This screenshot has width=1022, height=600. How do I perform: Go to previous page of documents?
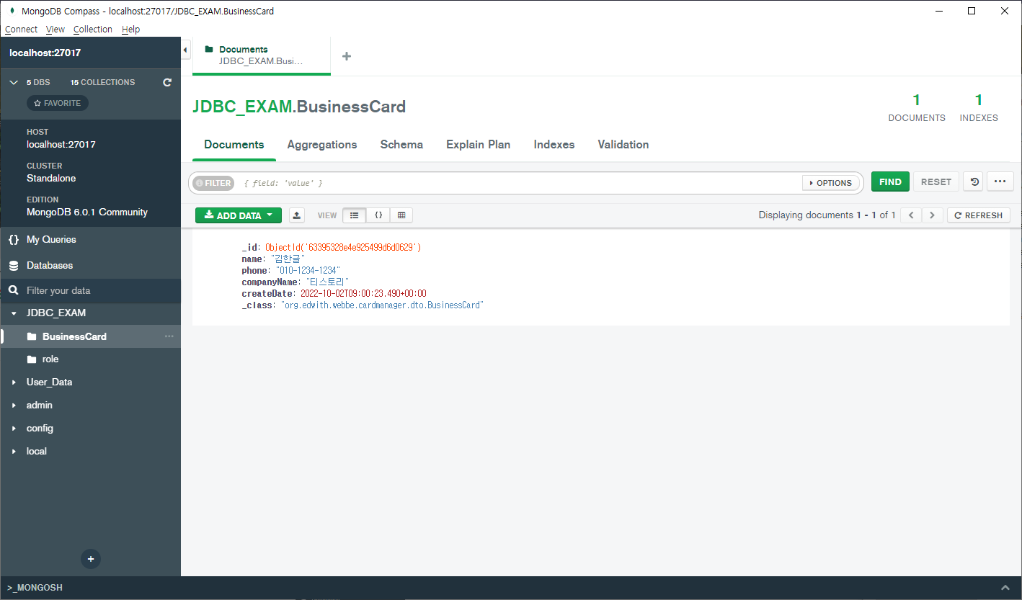[911, 215]
